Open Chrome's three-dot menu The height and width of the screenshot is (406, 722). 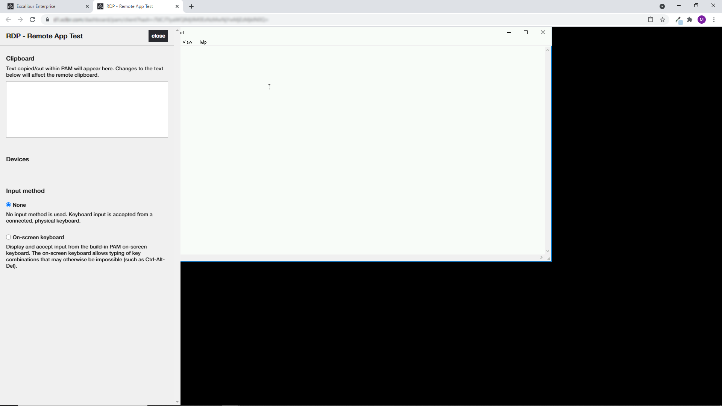[714, 20]
